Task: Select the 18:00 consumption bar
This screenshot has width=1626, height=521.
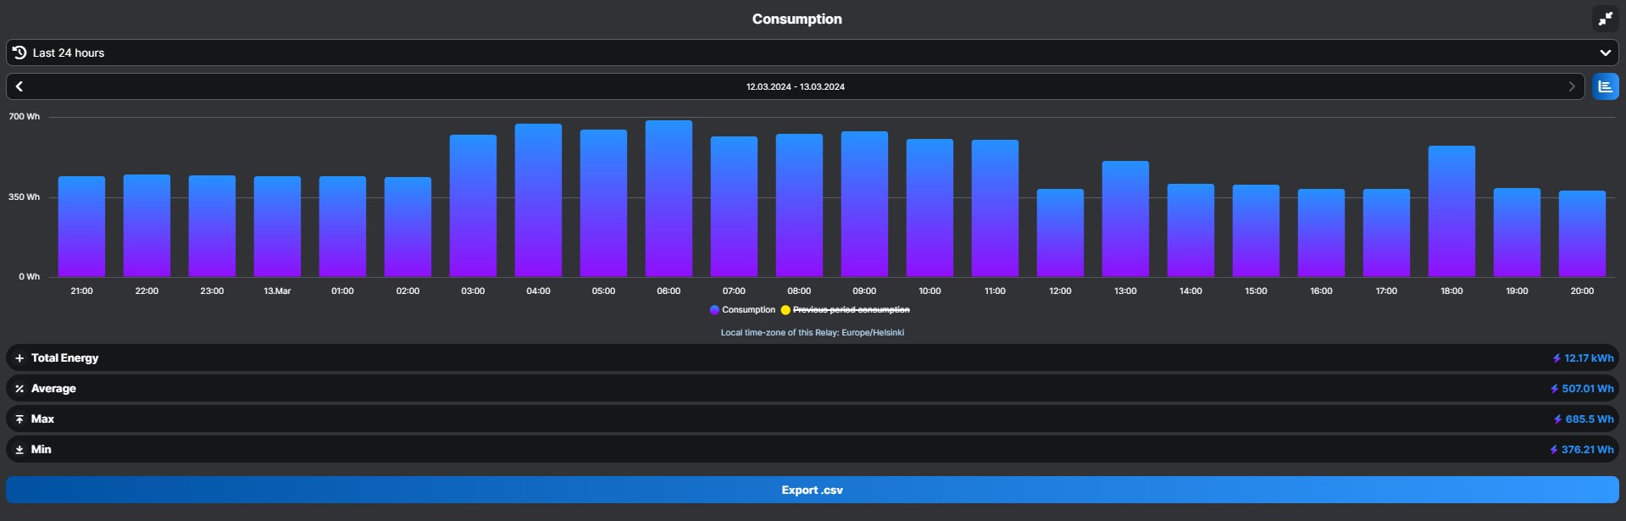Action: pos(1451,212)
